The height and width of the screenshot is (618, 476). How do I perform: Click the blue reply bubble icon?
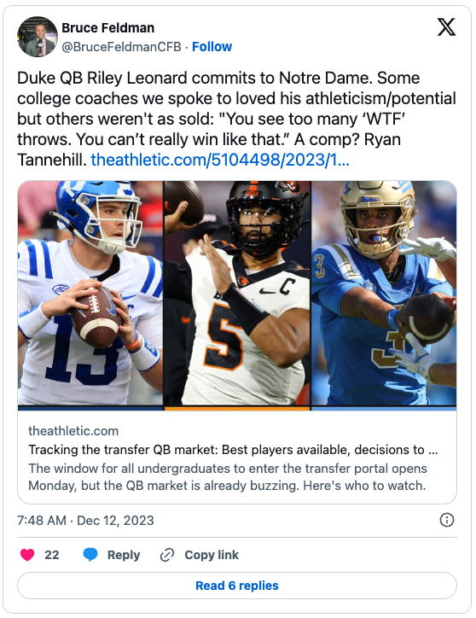pos(90,555)
